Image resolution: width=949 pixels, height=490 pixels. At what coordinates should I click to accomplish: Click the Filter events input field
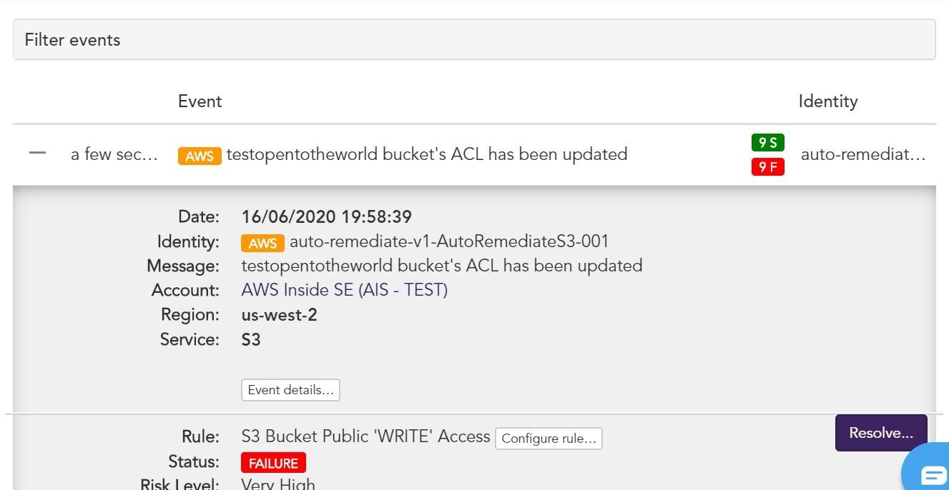point(474,40)
